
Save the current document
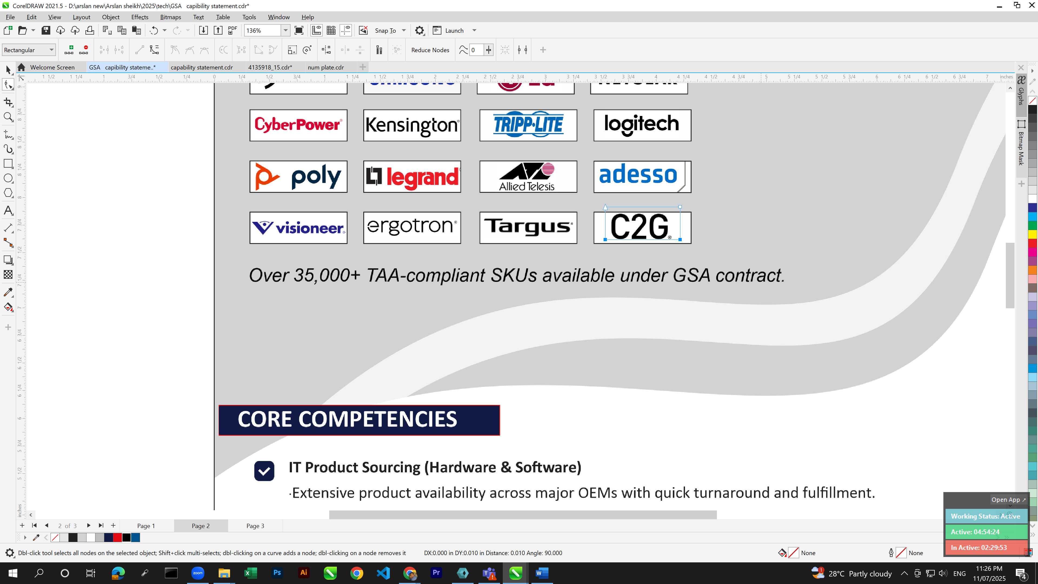[x=46, y=30]
